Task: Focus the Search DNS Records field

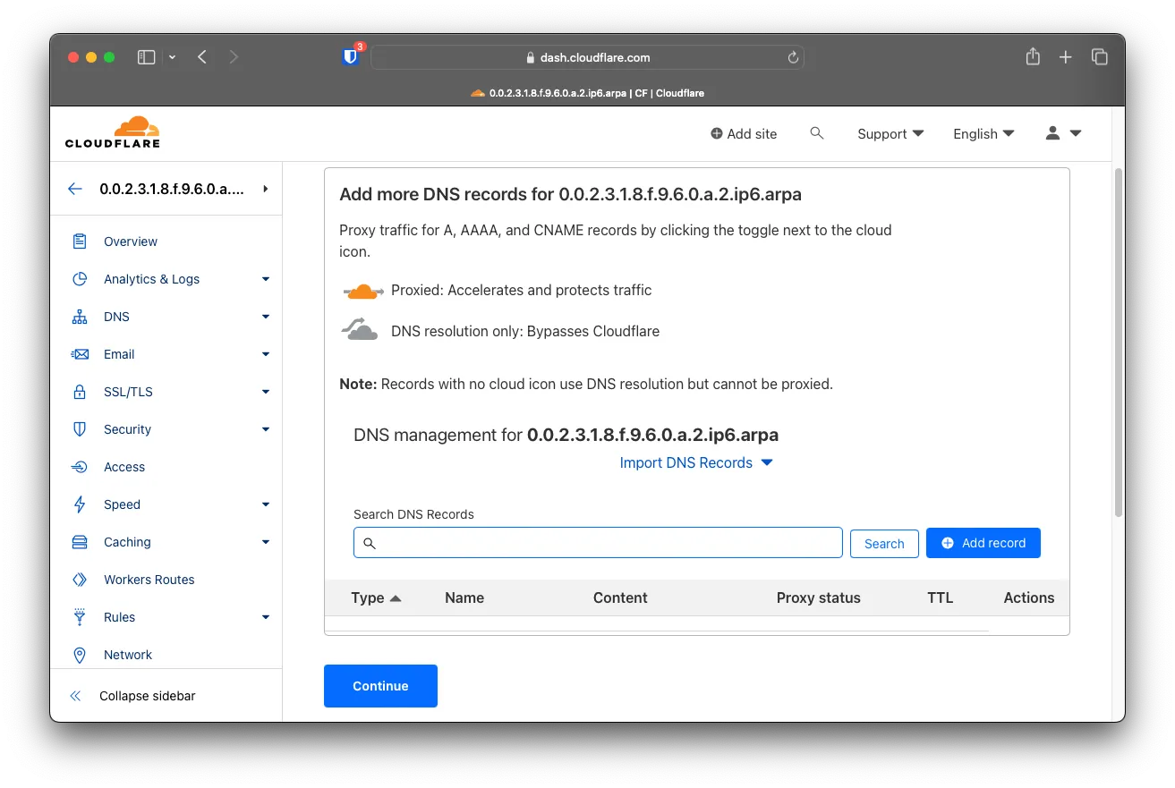Action: pyautogui.click(x=598, y=543)
